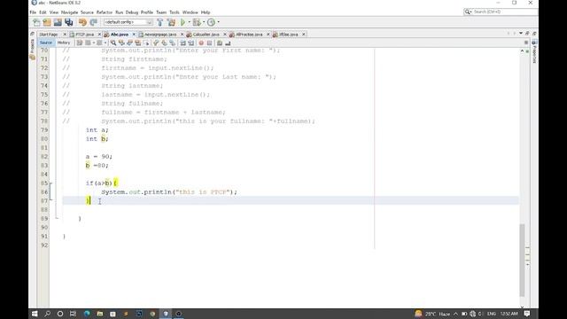This screenshot has width=567, height=319.
Task: Click the taskbar search magnifier icon
Action: coord(47,314)
